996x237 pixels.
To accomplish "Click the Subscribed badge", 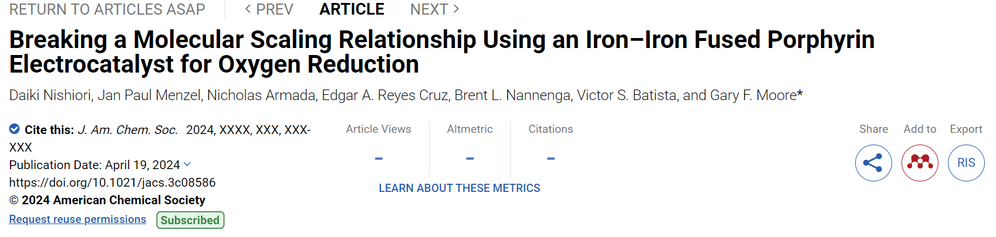I will click(x=190, y=220).
